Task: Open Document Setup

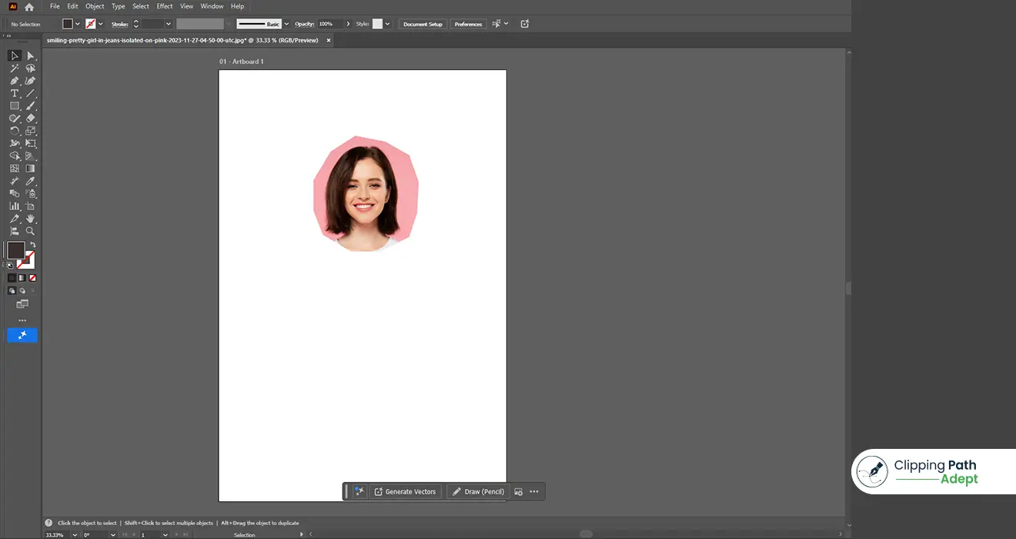Action: 422,24
